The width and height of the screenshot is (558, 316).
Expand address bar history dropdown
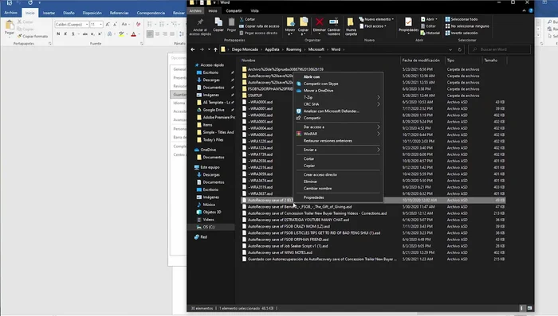(450, 49)
